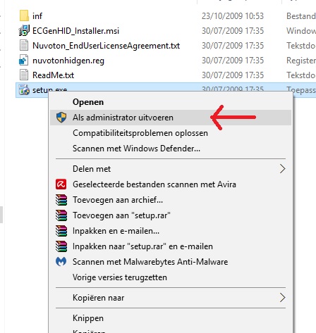Click WinRAR icon beside Toevoegen aan archief
This screenshot has width=316, height=333.
pyautogui.click(x=61, y=200)
